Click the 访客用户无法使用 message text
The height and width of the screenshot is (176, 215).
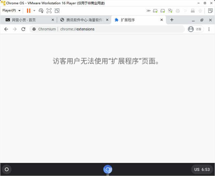point(106,61)
